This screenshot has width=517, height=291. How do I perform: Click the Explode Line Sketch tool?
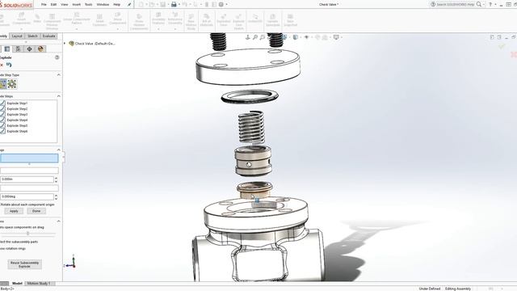tap(239, 22)
